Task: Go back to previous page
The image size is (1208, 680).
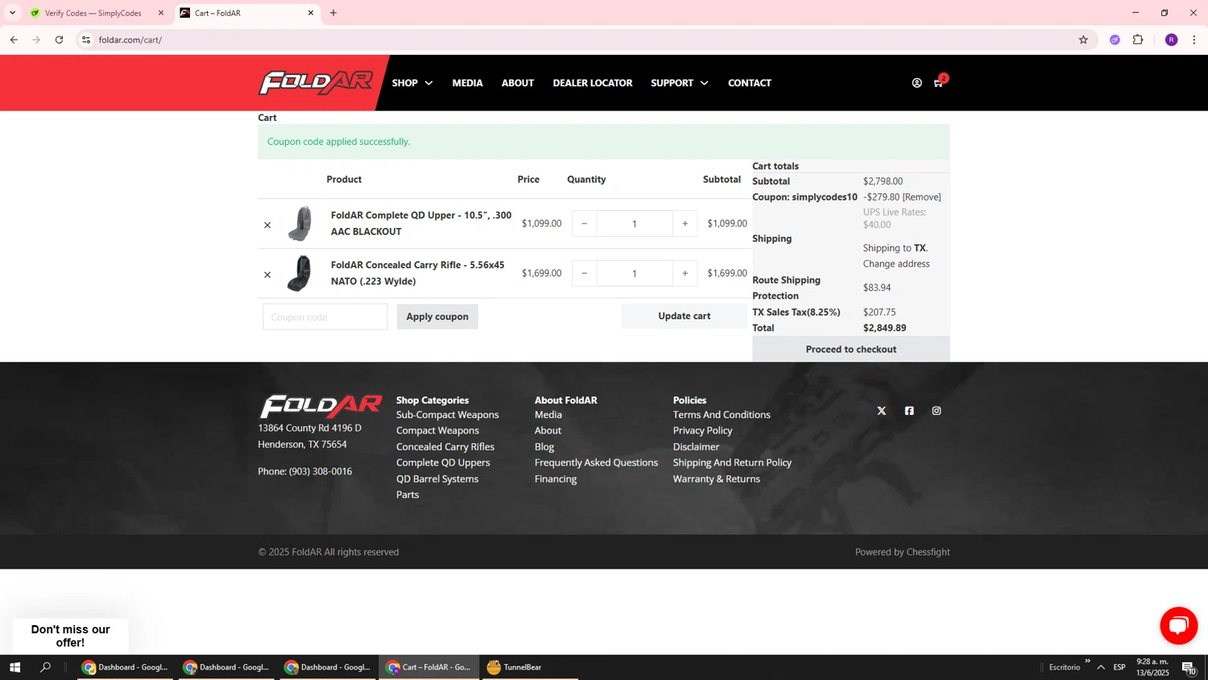Action: [x=14, y=39]
